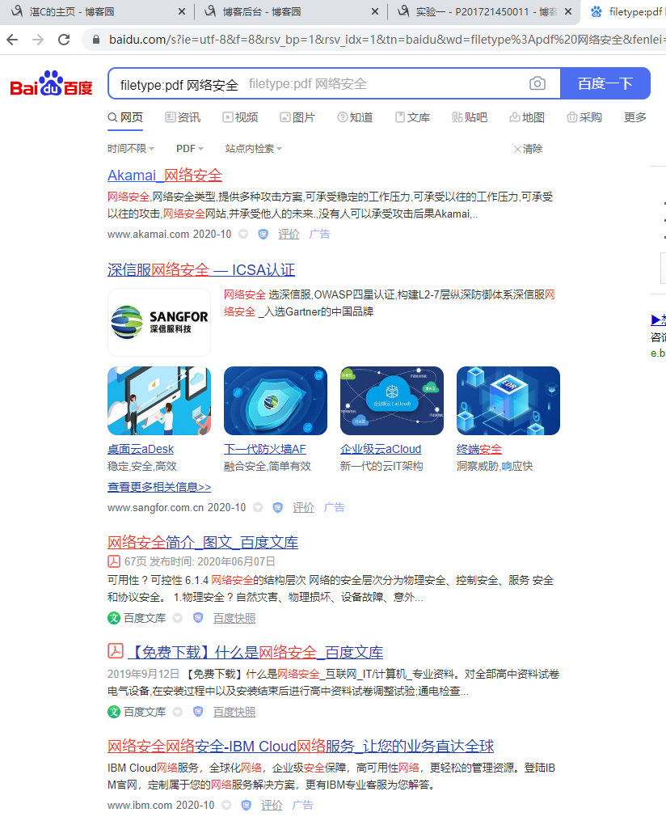Click 评价 next to www.ibm.com

pos(272,806)
